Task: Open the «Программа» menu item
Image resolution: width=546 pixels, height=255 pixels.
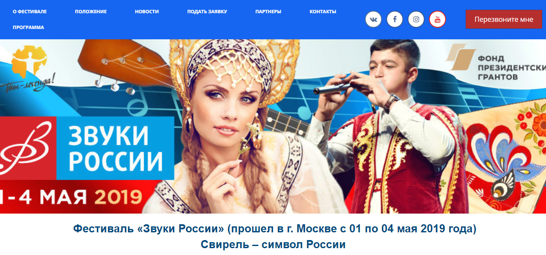Action: coord(28,27)
